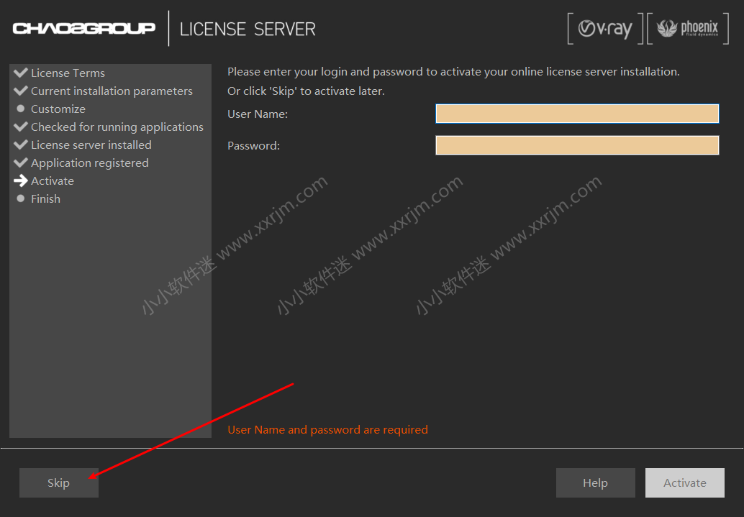Select the Current installation parameters step
This screenshot has height=517, width=744.
click(x=112, y=91)
